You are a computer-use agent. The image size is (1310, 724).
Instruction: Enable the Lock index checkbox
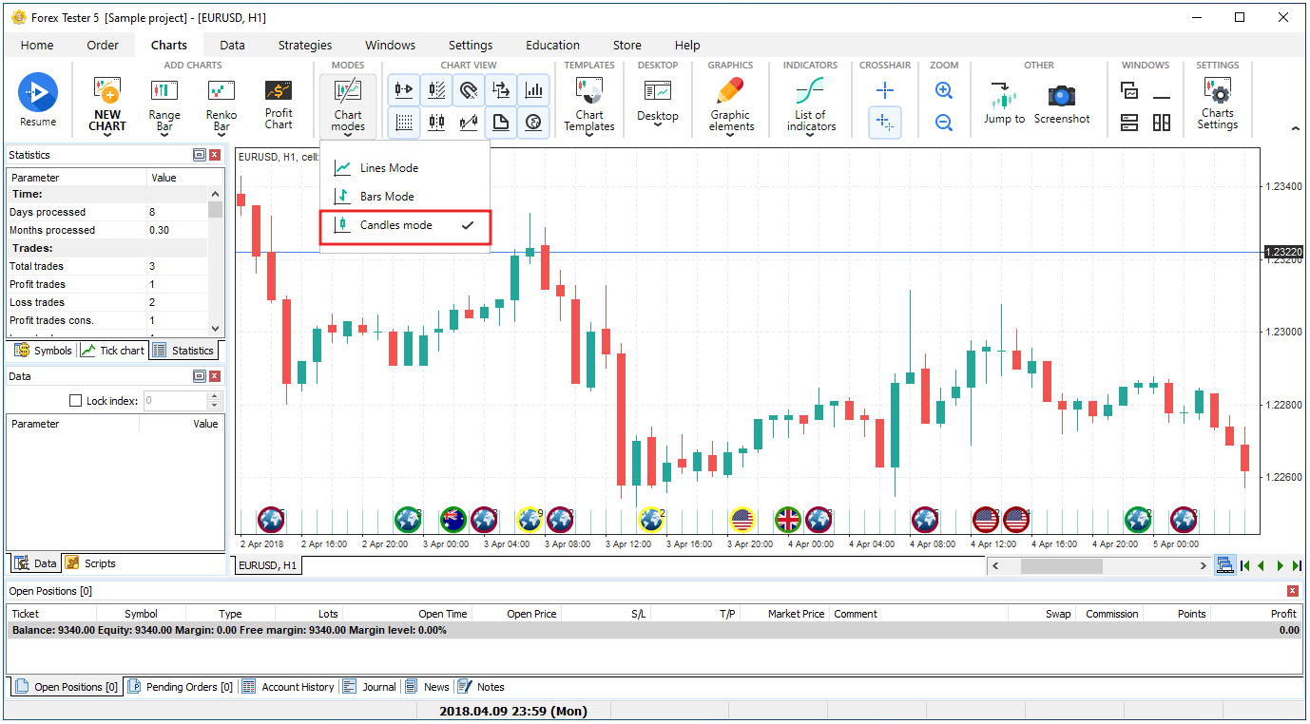point(77,401)
